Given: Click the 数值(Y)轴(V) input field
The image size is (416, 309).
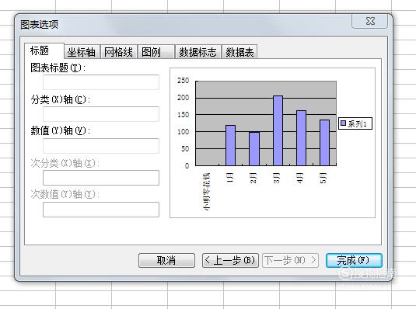Looking at the screenshot, I should pyautogui.click(x=101, y=146).
